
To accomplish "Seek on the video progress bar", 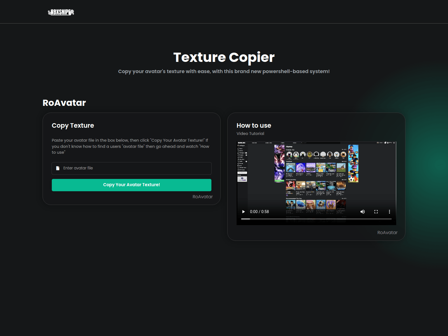I will click(x=316, y=219).
